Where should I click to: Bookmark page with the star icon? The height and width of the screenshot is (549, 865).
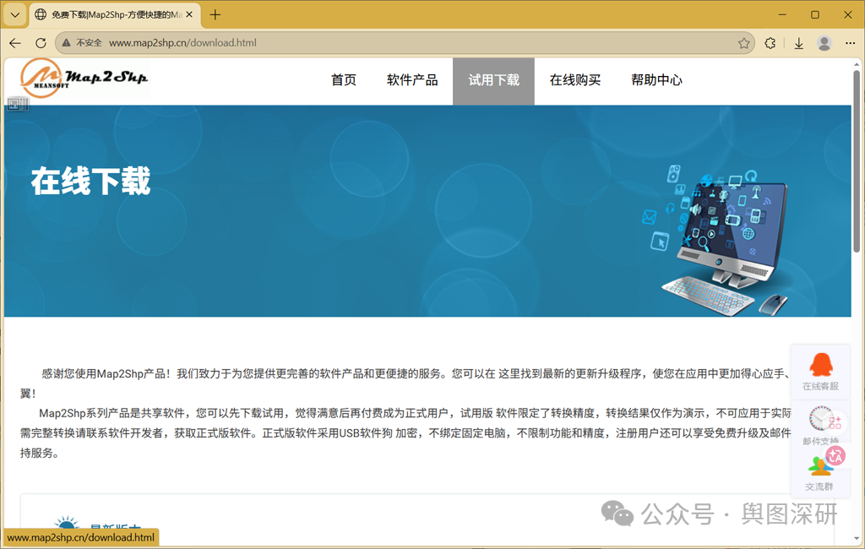coord(743,43)
